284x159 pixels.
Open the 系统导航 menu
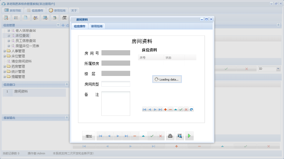coord(13,10)
